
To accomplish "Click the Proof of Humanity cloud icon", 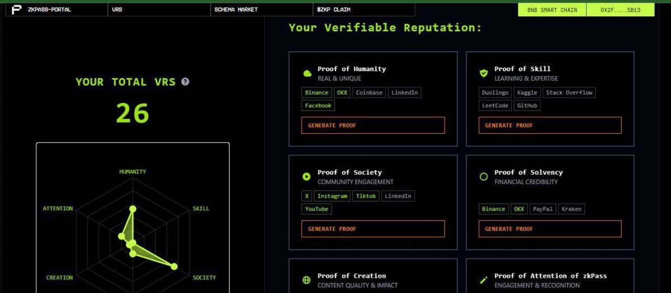I will (306, 73).
